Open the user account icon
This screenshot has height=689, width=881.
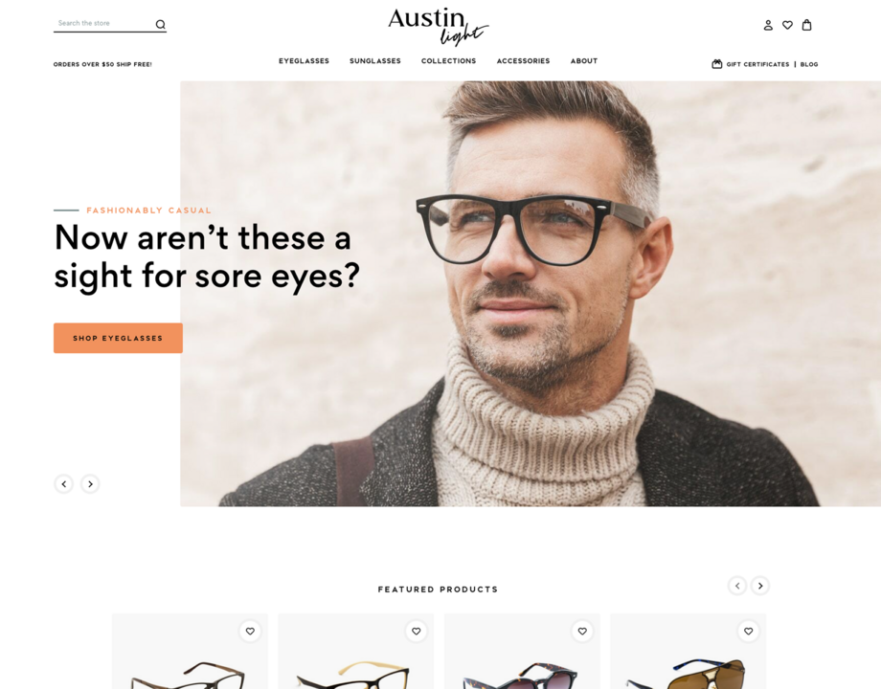click(768, 25)
